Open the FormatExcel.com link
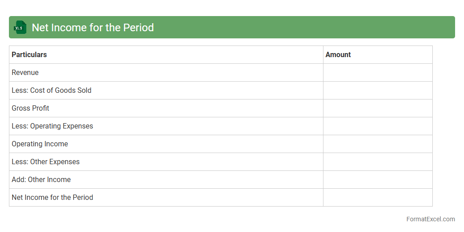This screenshot has width=464, height=232. pos(430,219)
